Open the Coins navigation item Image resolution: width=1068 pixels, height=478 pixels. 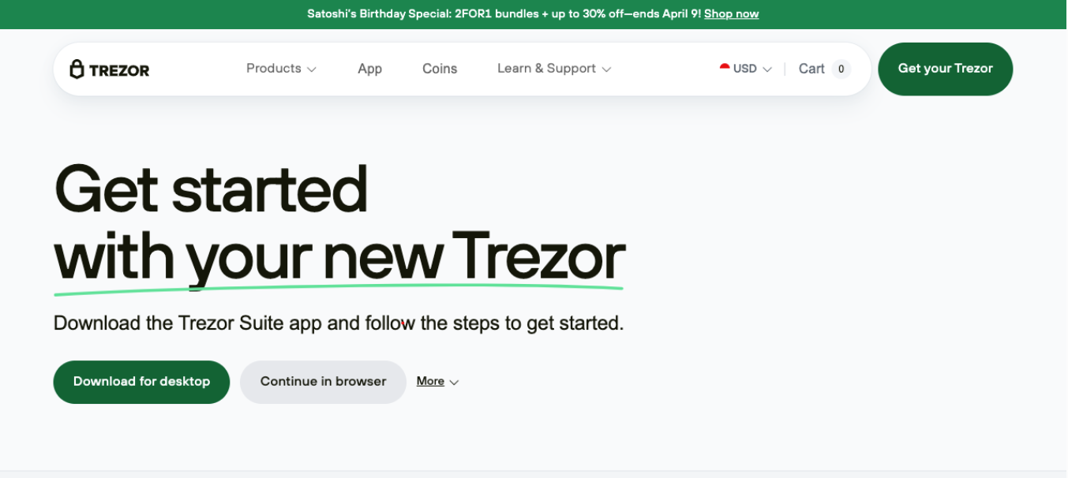440,69
